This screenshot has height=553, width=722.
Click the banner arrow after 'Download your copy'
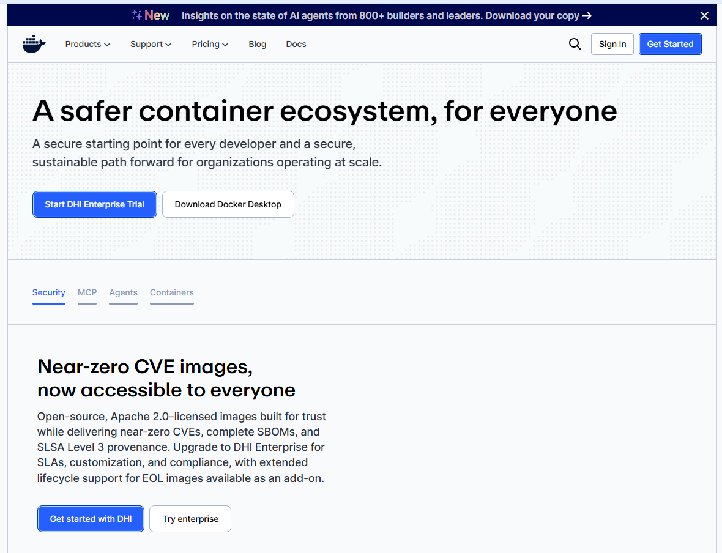(x=586, y=16)
